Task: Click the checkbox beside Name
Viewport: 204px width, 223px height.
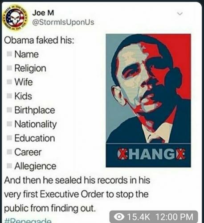Action: pos(9,54)
